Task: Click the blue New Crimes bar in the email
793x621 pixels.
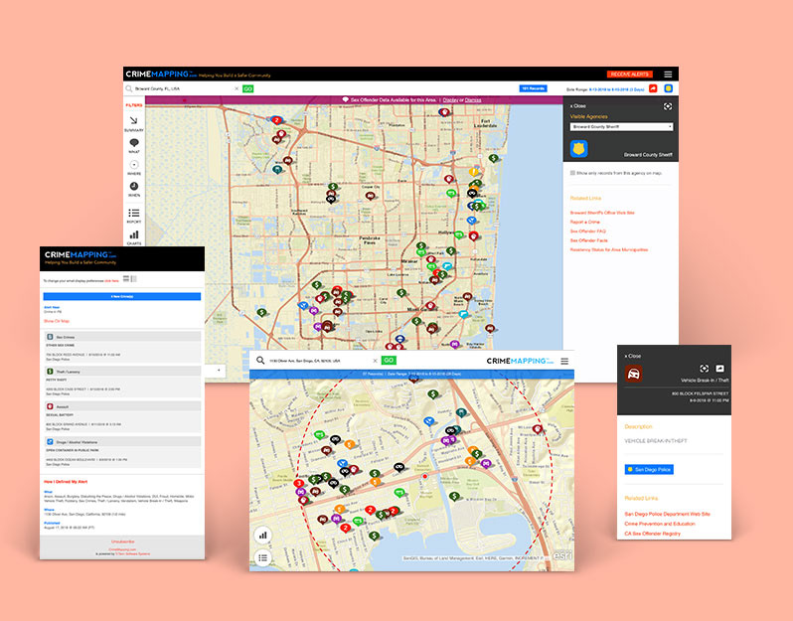Action: coord(122,296)
